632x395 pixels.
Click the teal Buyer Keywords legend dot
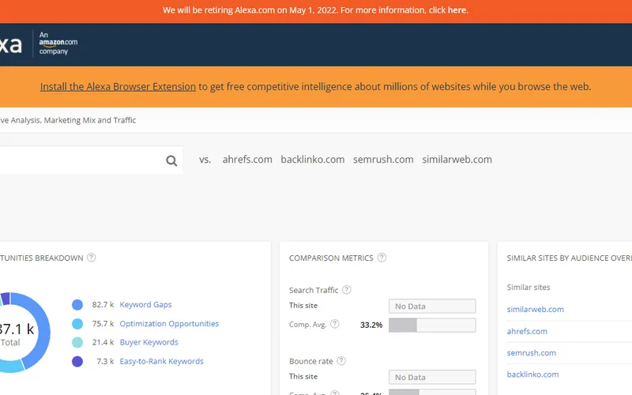pos(77,343)
